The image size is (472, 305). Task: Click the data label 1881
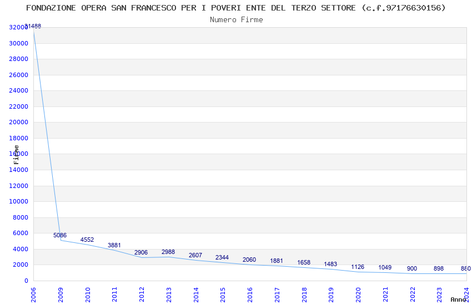[277, 261]
